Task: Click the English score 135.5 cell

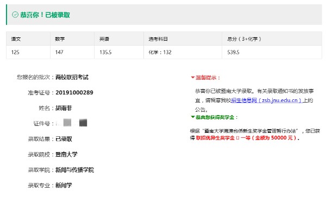Action: point(119,52)
